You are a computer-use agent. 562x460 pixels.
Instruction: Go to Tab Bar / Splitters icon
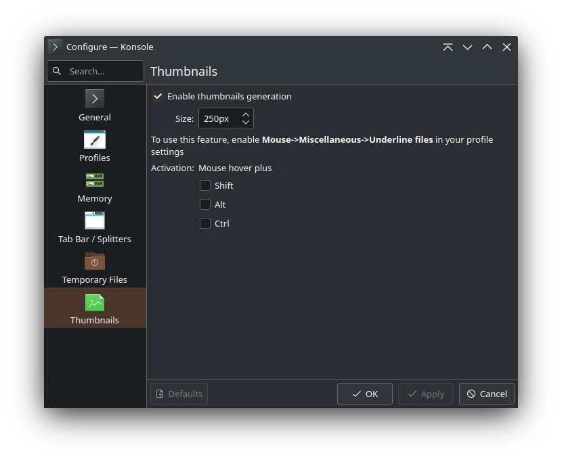[95, 221]
